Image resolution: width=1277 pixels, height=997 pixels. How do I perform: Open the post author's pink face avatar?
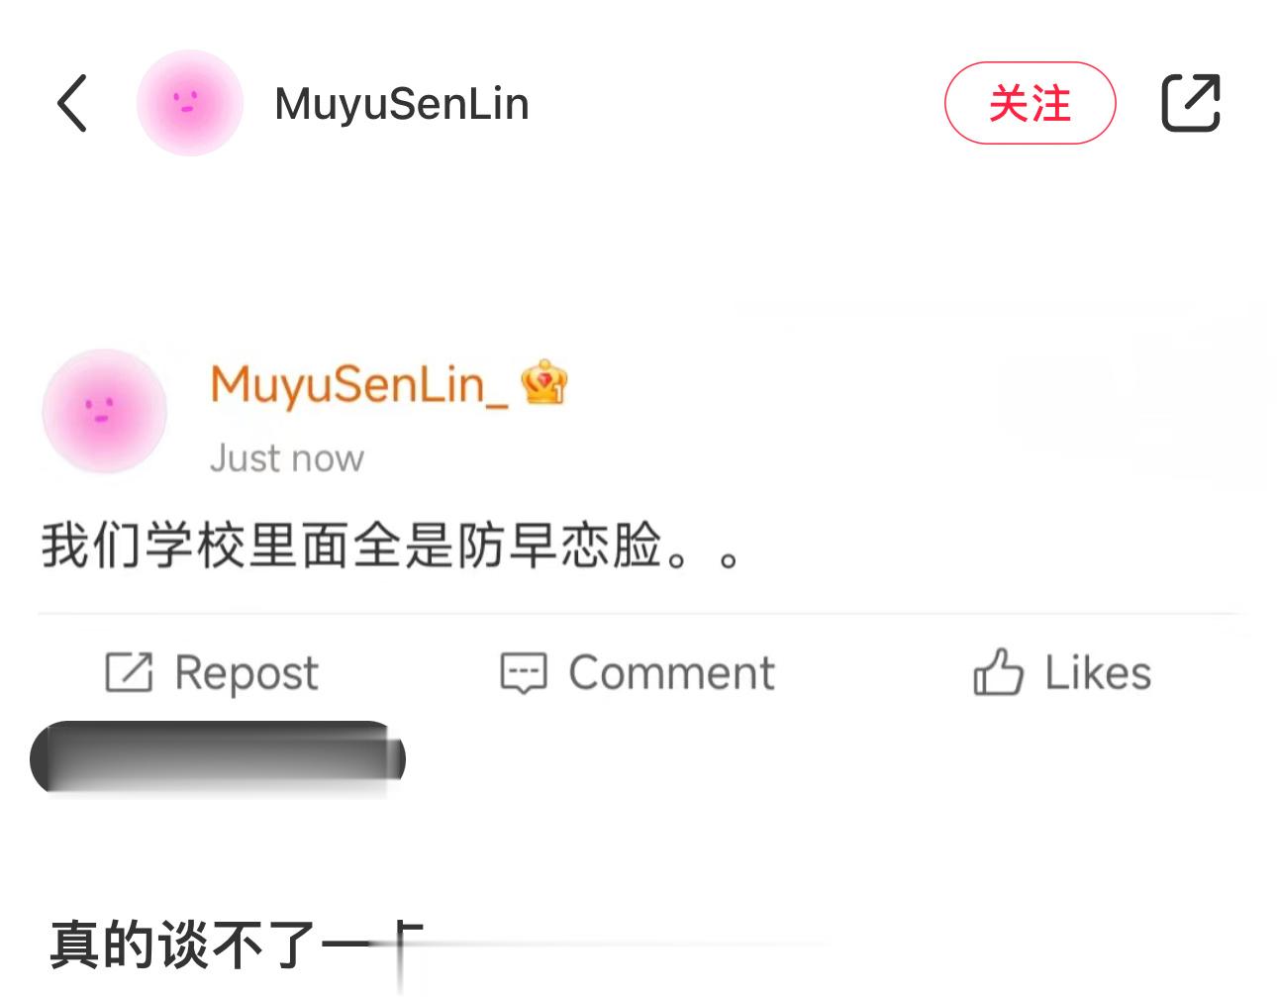103,412
